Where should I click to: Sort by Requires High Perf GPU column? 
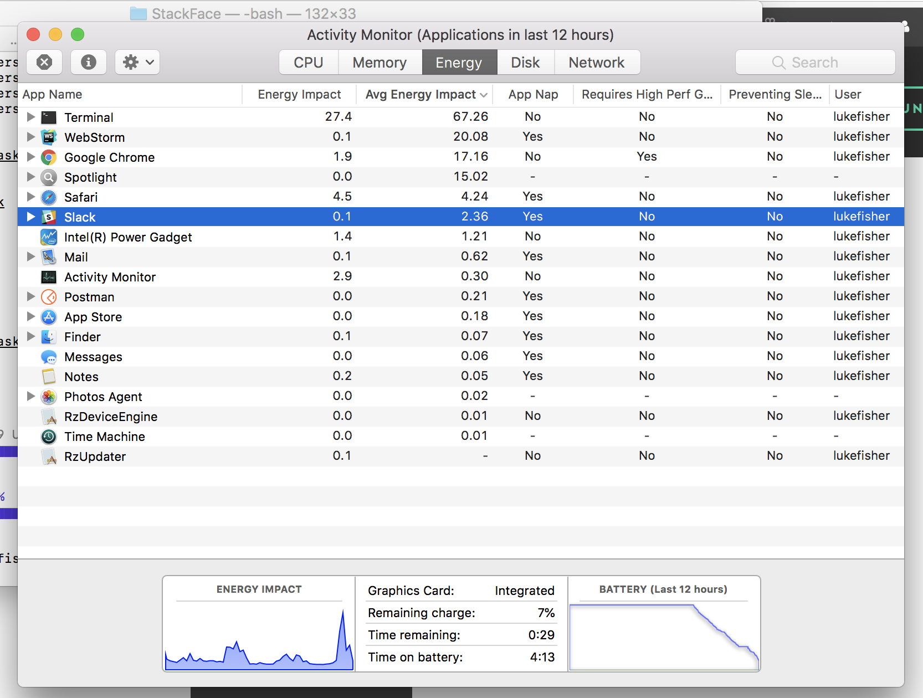click(647, 95)
